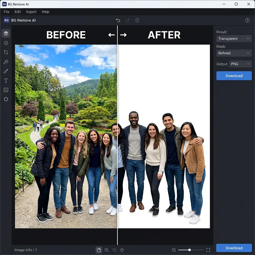
Task: Click the zoom out icon
Action: pyautogui.click(x=106, y=250)
